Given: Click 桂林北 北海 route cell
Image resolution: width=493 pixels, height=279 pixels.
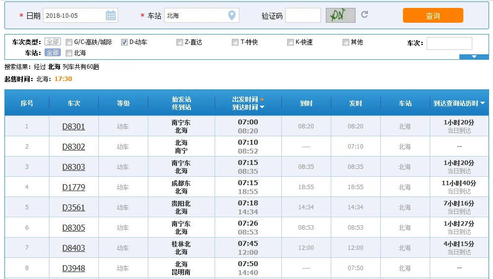Looking at the screenshot, I should 181,248.
